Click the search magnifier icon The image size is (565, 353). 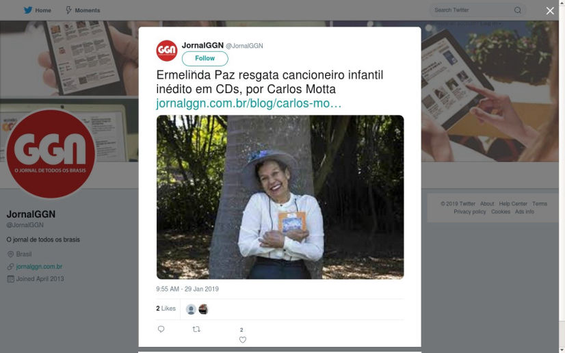517,10
